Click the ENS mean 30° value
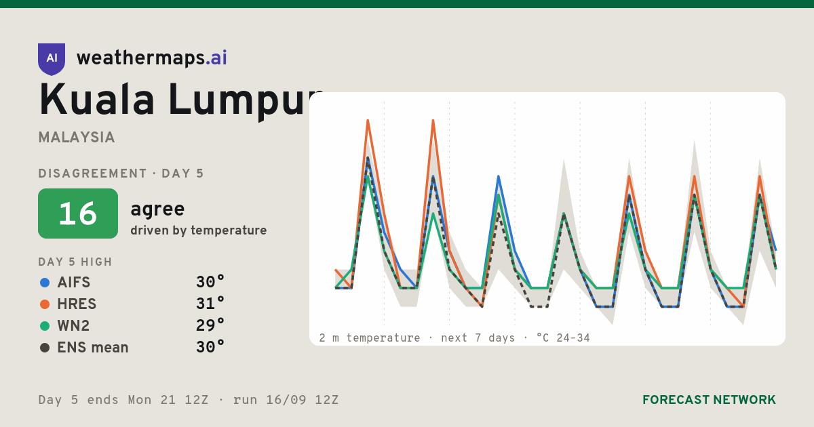 [210, 348]
